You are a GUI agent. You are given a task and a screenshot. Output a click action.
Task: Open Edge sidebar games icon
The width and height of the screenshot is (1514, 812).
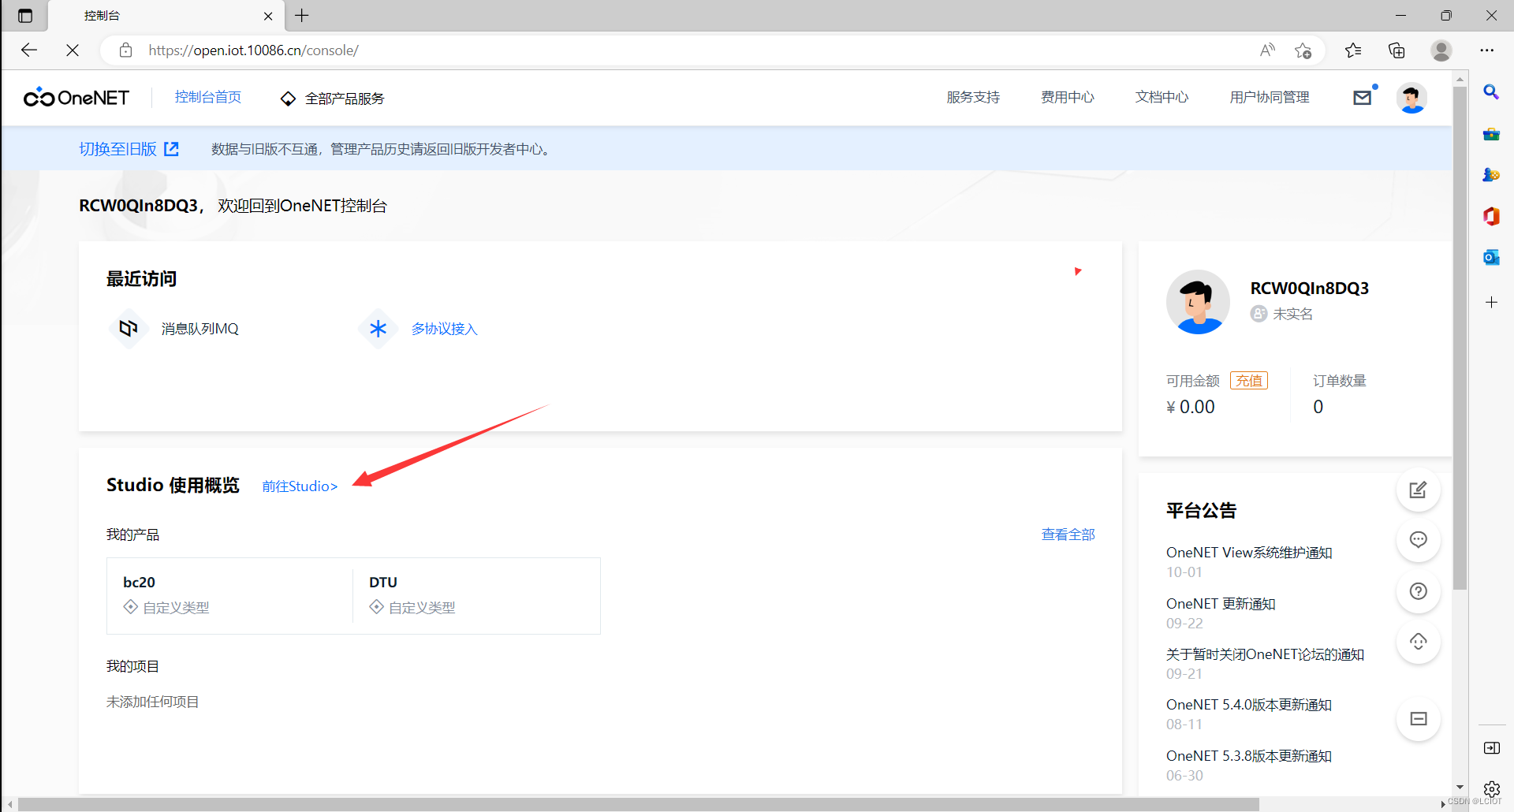1491,175
